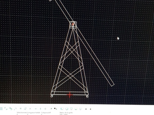Screen dimensions: 154x115
Task: Click last screen-shaped icon in bottom toolbar
Action: point(80,109)
